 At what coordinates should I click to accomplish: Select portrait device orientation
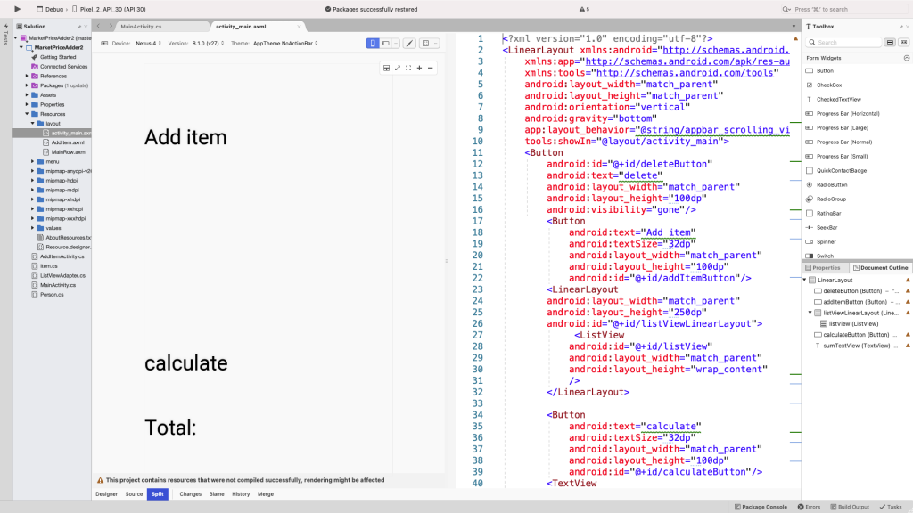(x=373, y=43)
